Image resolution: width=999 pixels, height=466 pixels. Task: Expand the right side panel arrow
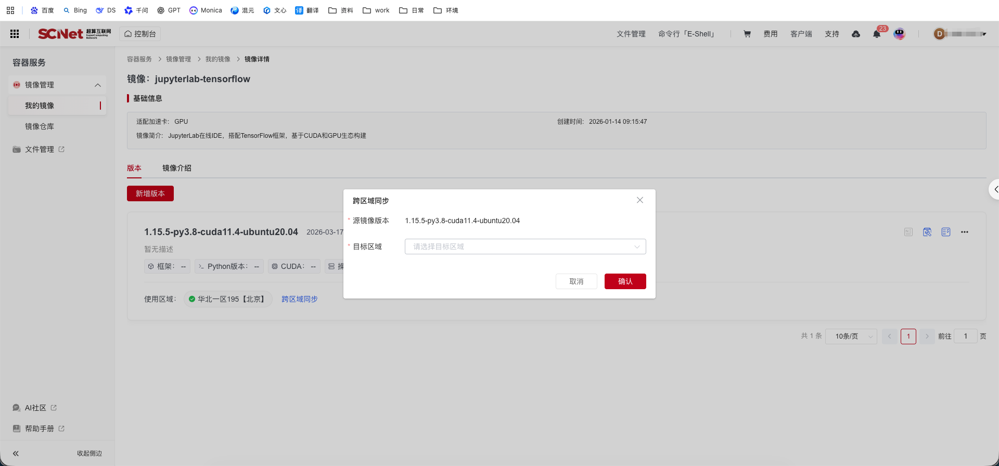tap(994, 189)
